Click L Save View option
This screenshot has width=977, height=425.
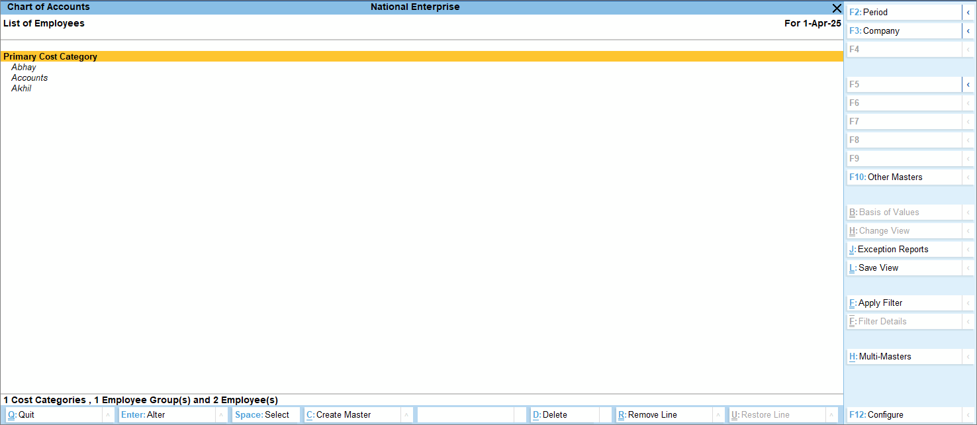pos(904,268)
